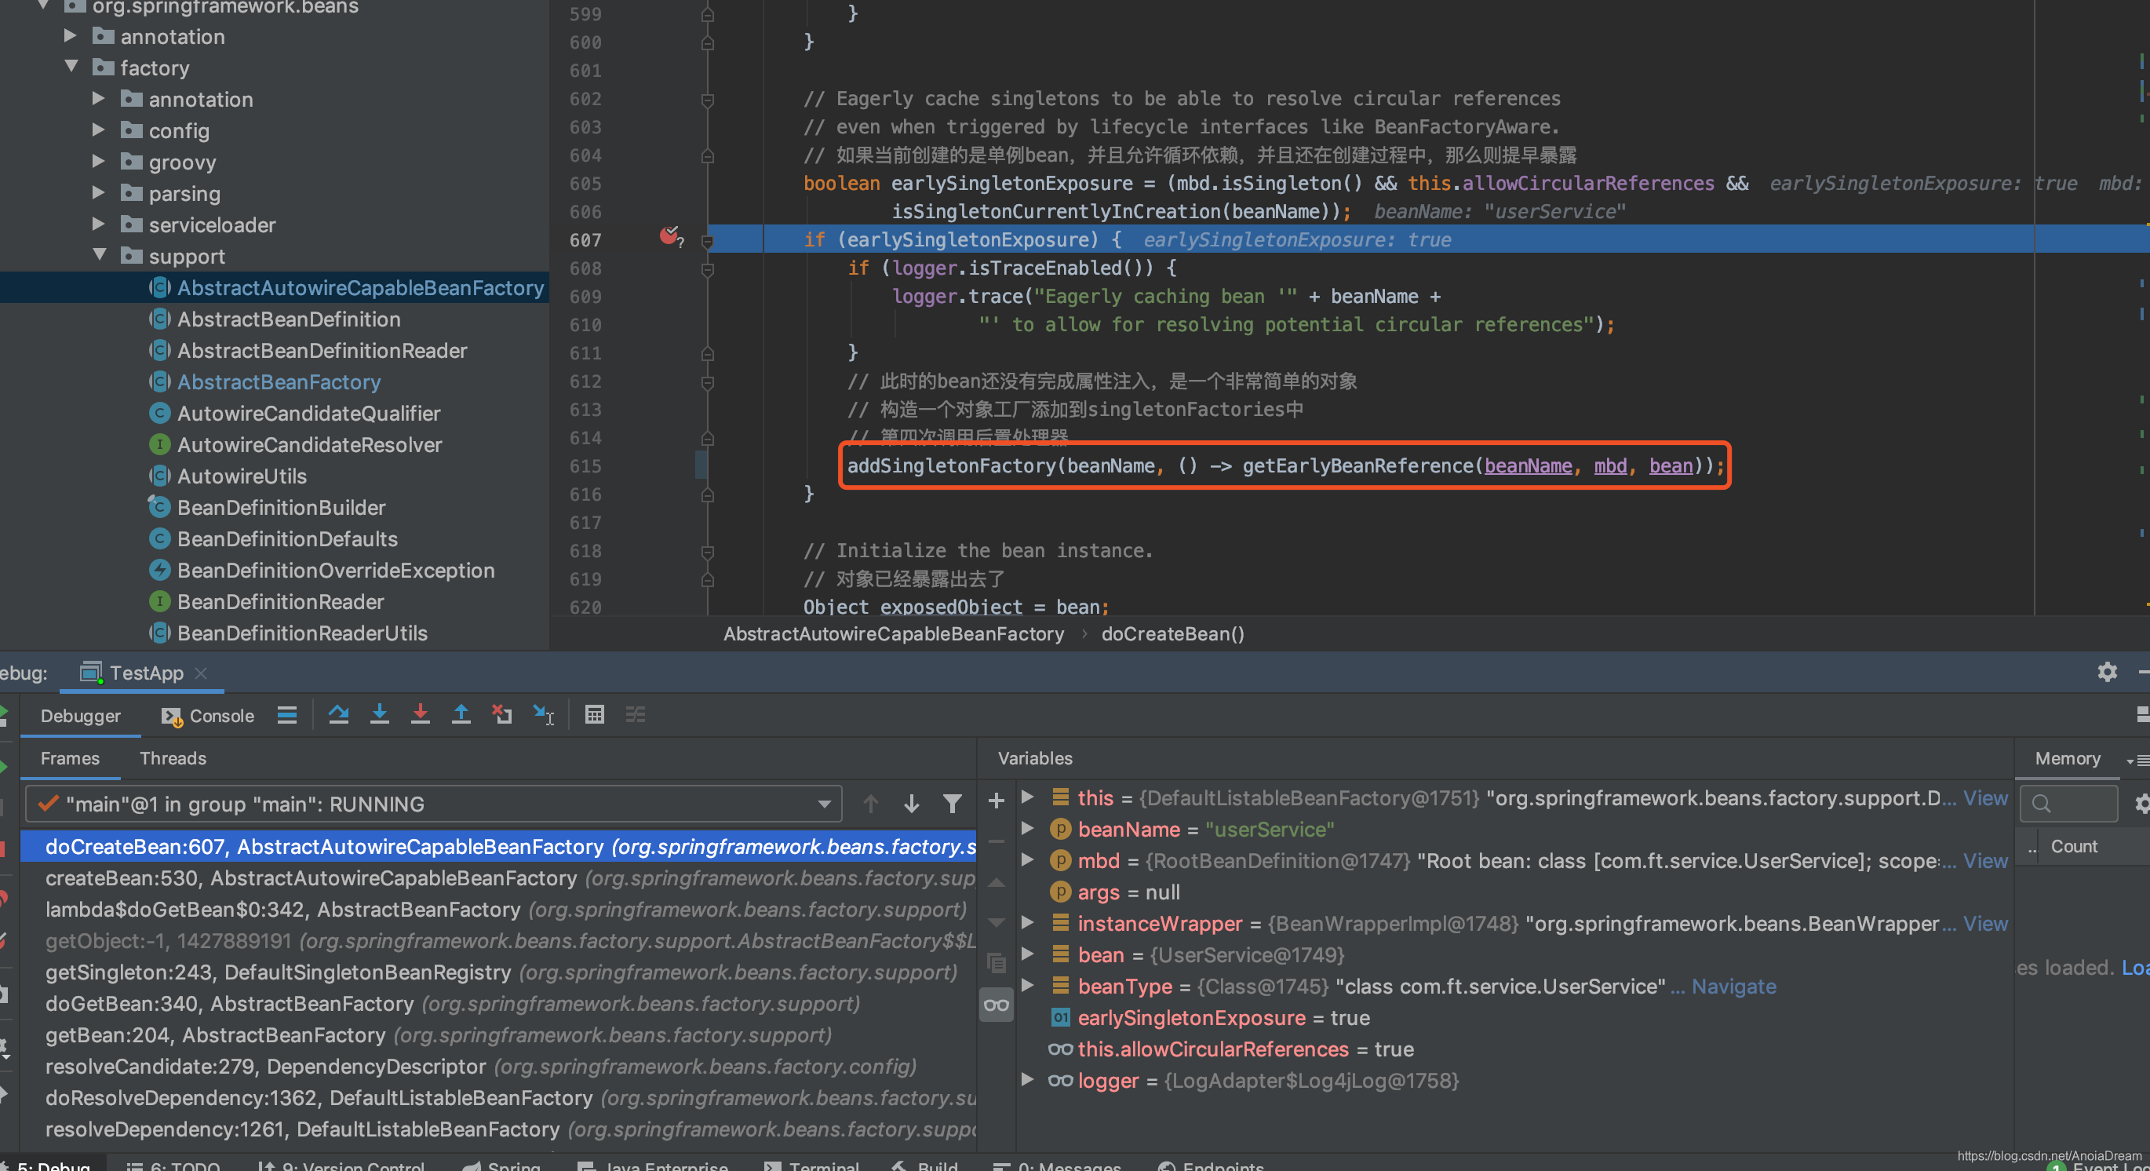The image size is (2150, 1171).
Task: Expand the mbd variable node
Action: coord(1028,859)
